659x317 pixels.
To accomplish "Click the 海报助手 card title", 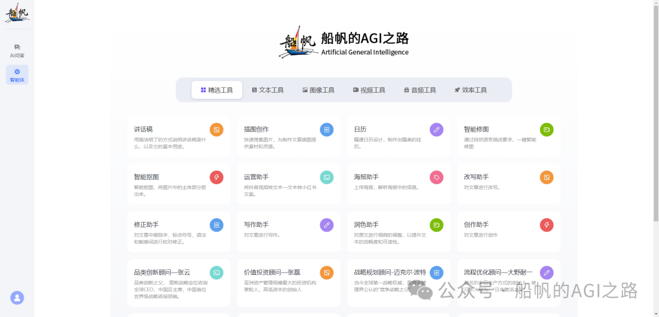I will (x=367, y=177).
